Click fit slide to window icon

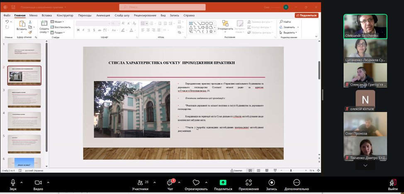point(319,170)
